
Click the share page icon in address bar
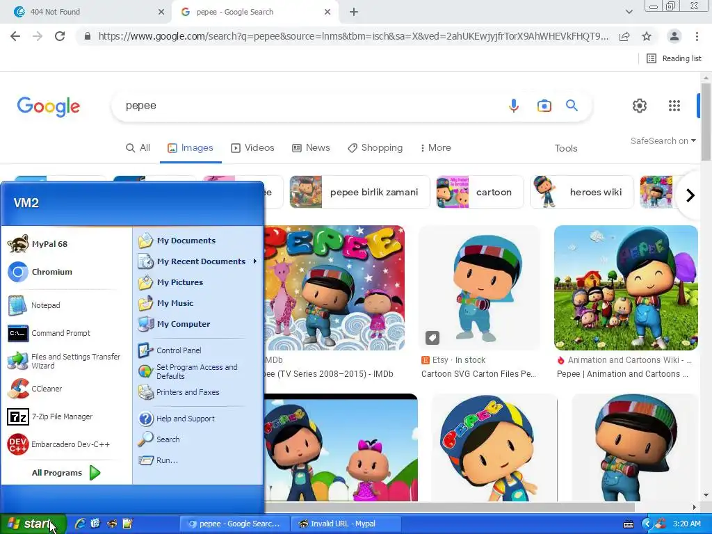point(624,36)
